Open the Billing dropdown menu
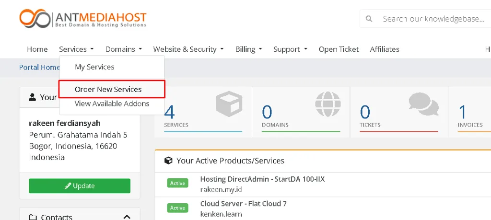The image size is (491, 220). (x=248, y=49)
